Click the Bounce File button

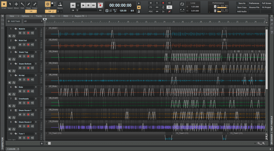[x=254, y=7]
